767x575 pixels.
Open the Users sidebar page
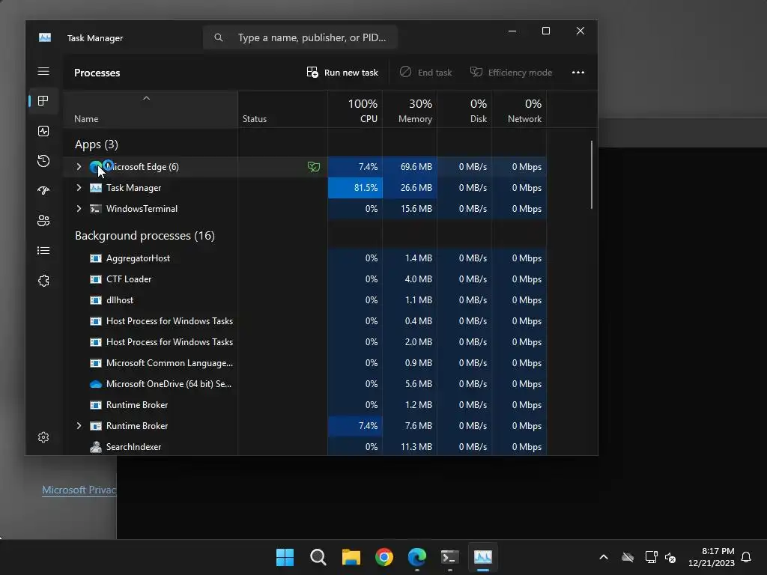click(43, 221)
